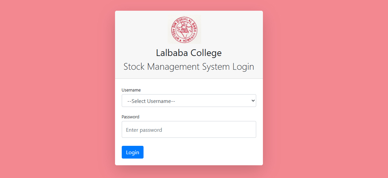Click the word "Stock" in the subtitle
The height and width of the screenshot is (178, 388).
[134, 67]
